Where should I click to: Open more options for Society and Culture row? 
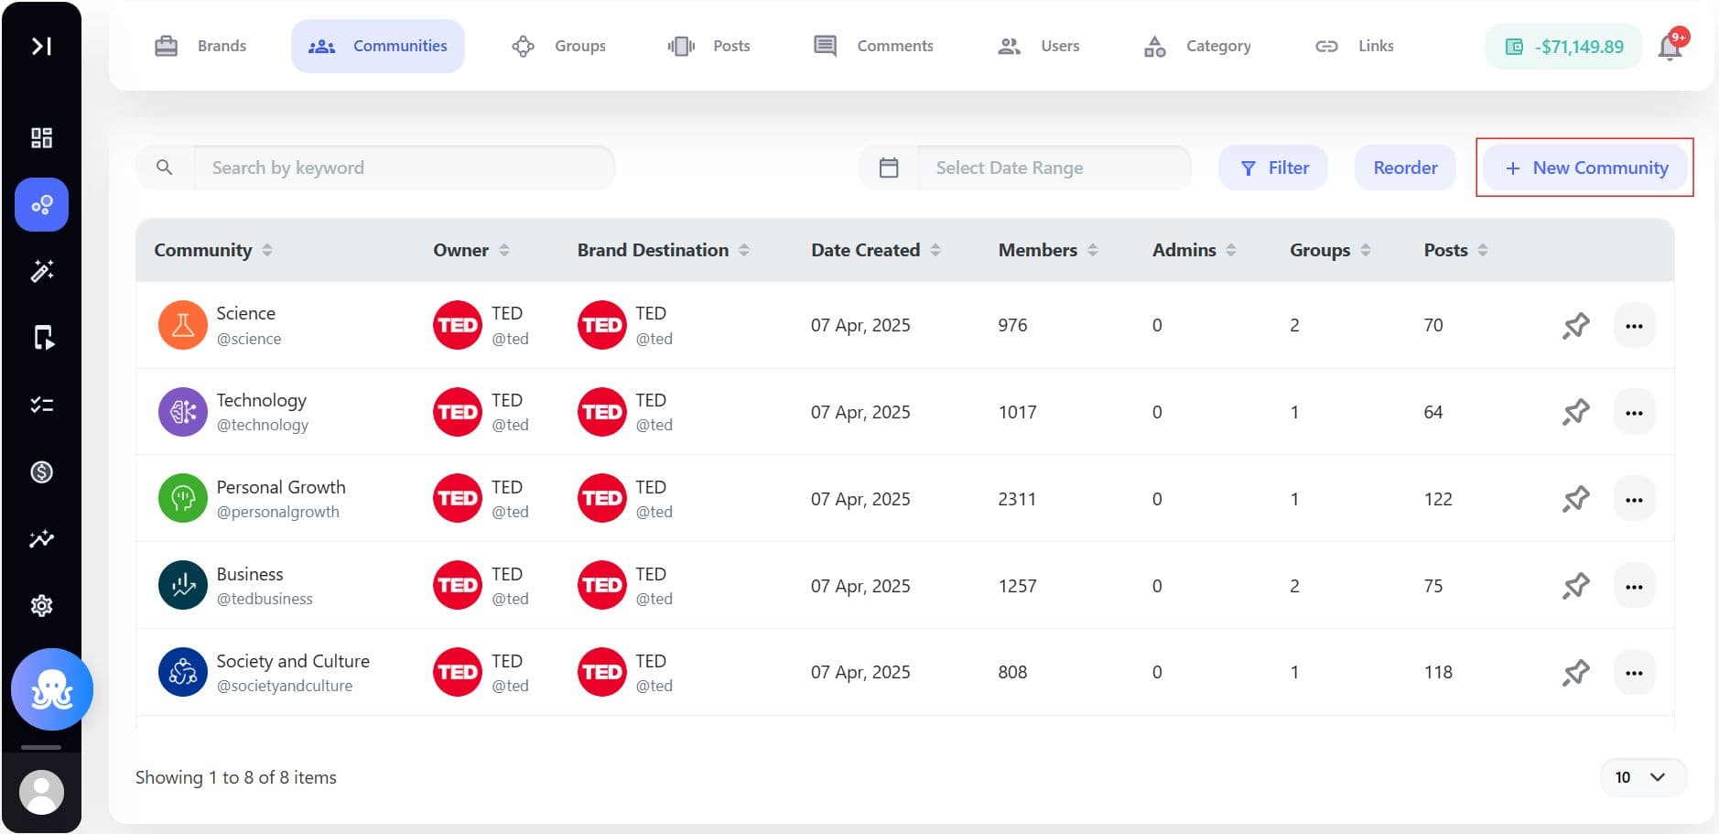1634,672
